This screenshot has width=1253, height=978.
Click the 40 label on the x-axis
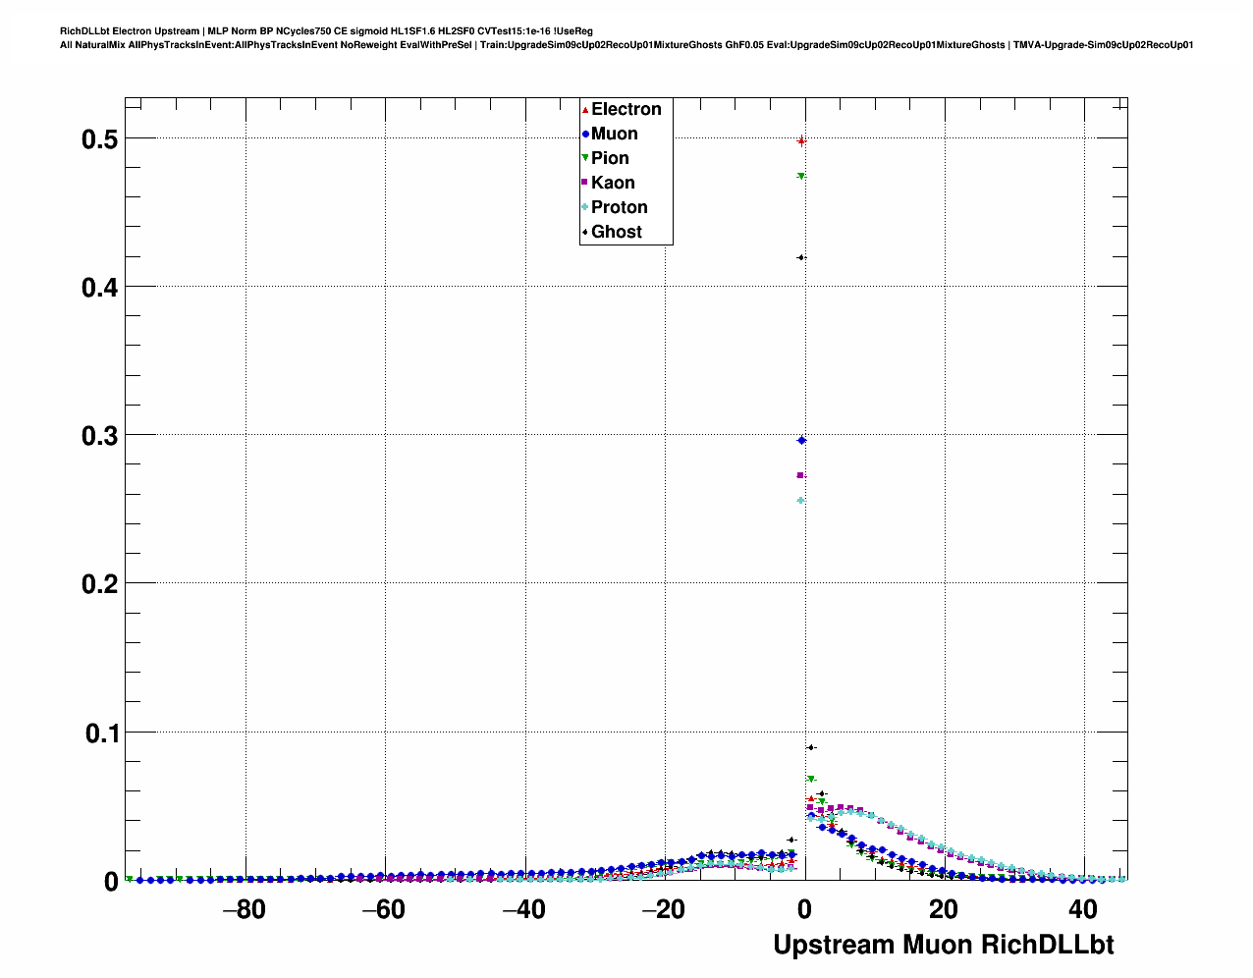tap(1083, 909)
